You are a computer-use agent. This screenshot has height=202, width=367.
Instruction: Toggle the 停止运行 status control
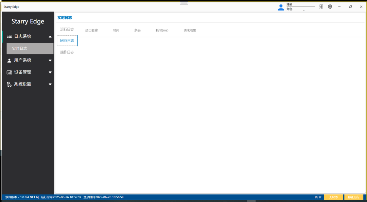353,197
